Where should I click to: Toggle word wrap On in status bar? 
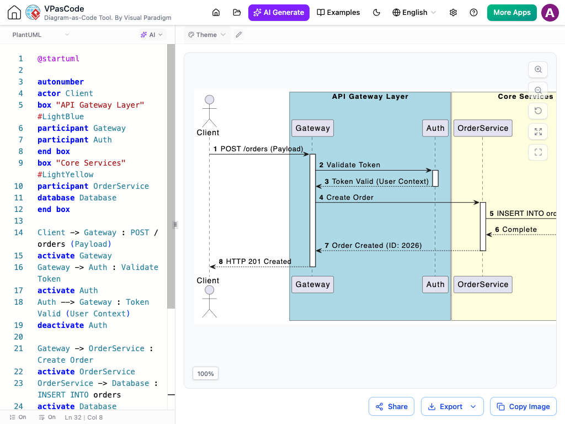[47, 417]
